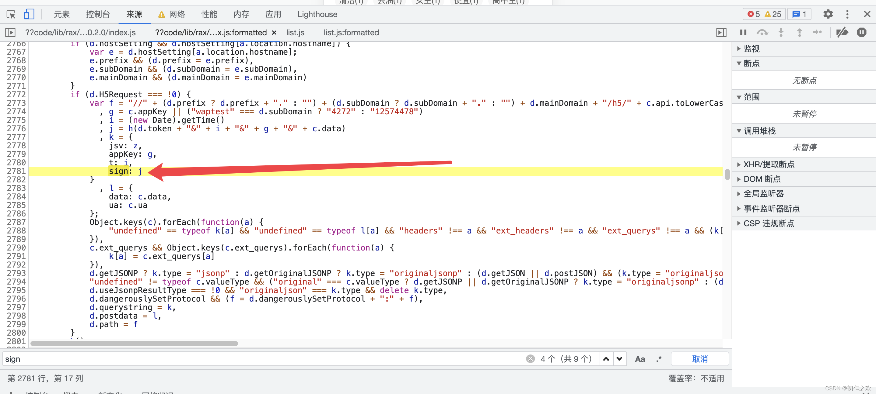Go to next search result arrow
Viewport: 876px width, 394px height.
(620, 359)
